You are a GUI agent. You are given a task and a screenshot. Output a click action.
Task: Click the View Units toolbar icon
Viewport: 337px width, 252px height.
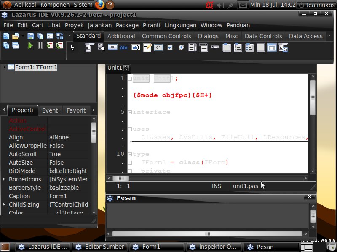pos(6,45)
